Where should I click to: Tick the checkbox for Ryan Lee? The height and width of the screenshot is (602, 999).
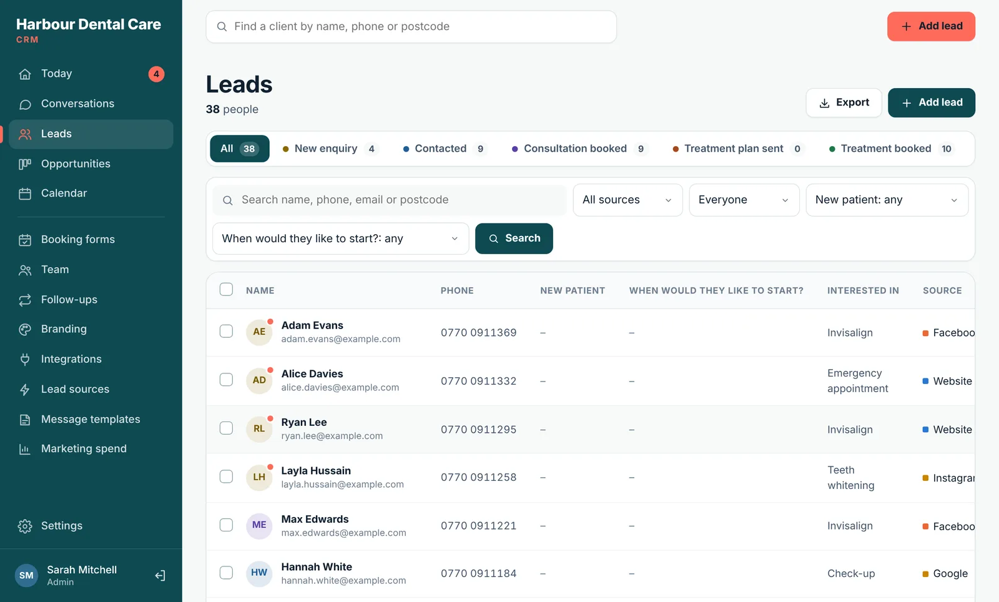click(x=226, y=428)
